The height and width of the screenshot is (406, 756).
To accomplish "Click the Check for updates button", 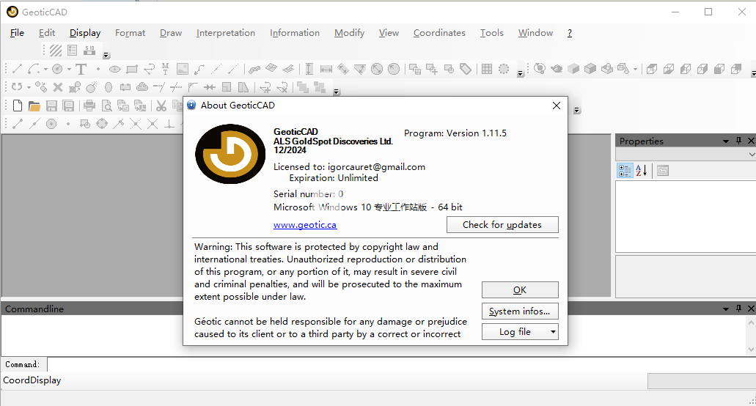I will (x=502, y=224).
